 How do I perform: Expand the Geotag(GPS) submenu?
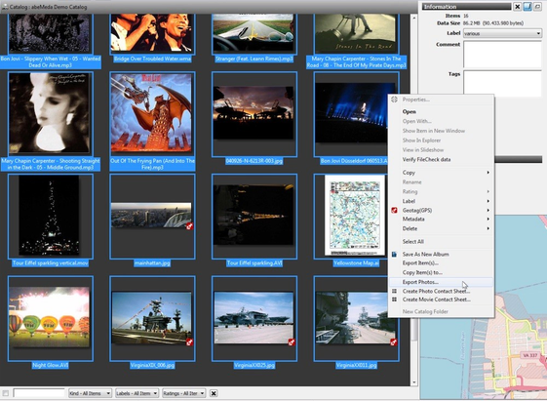coord(441,210)
